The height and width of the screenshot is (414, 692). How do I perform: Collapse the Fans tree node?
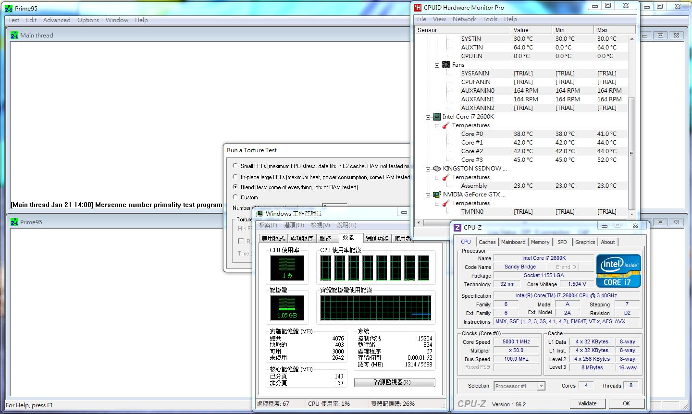click(x=437, y=65)
